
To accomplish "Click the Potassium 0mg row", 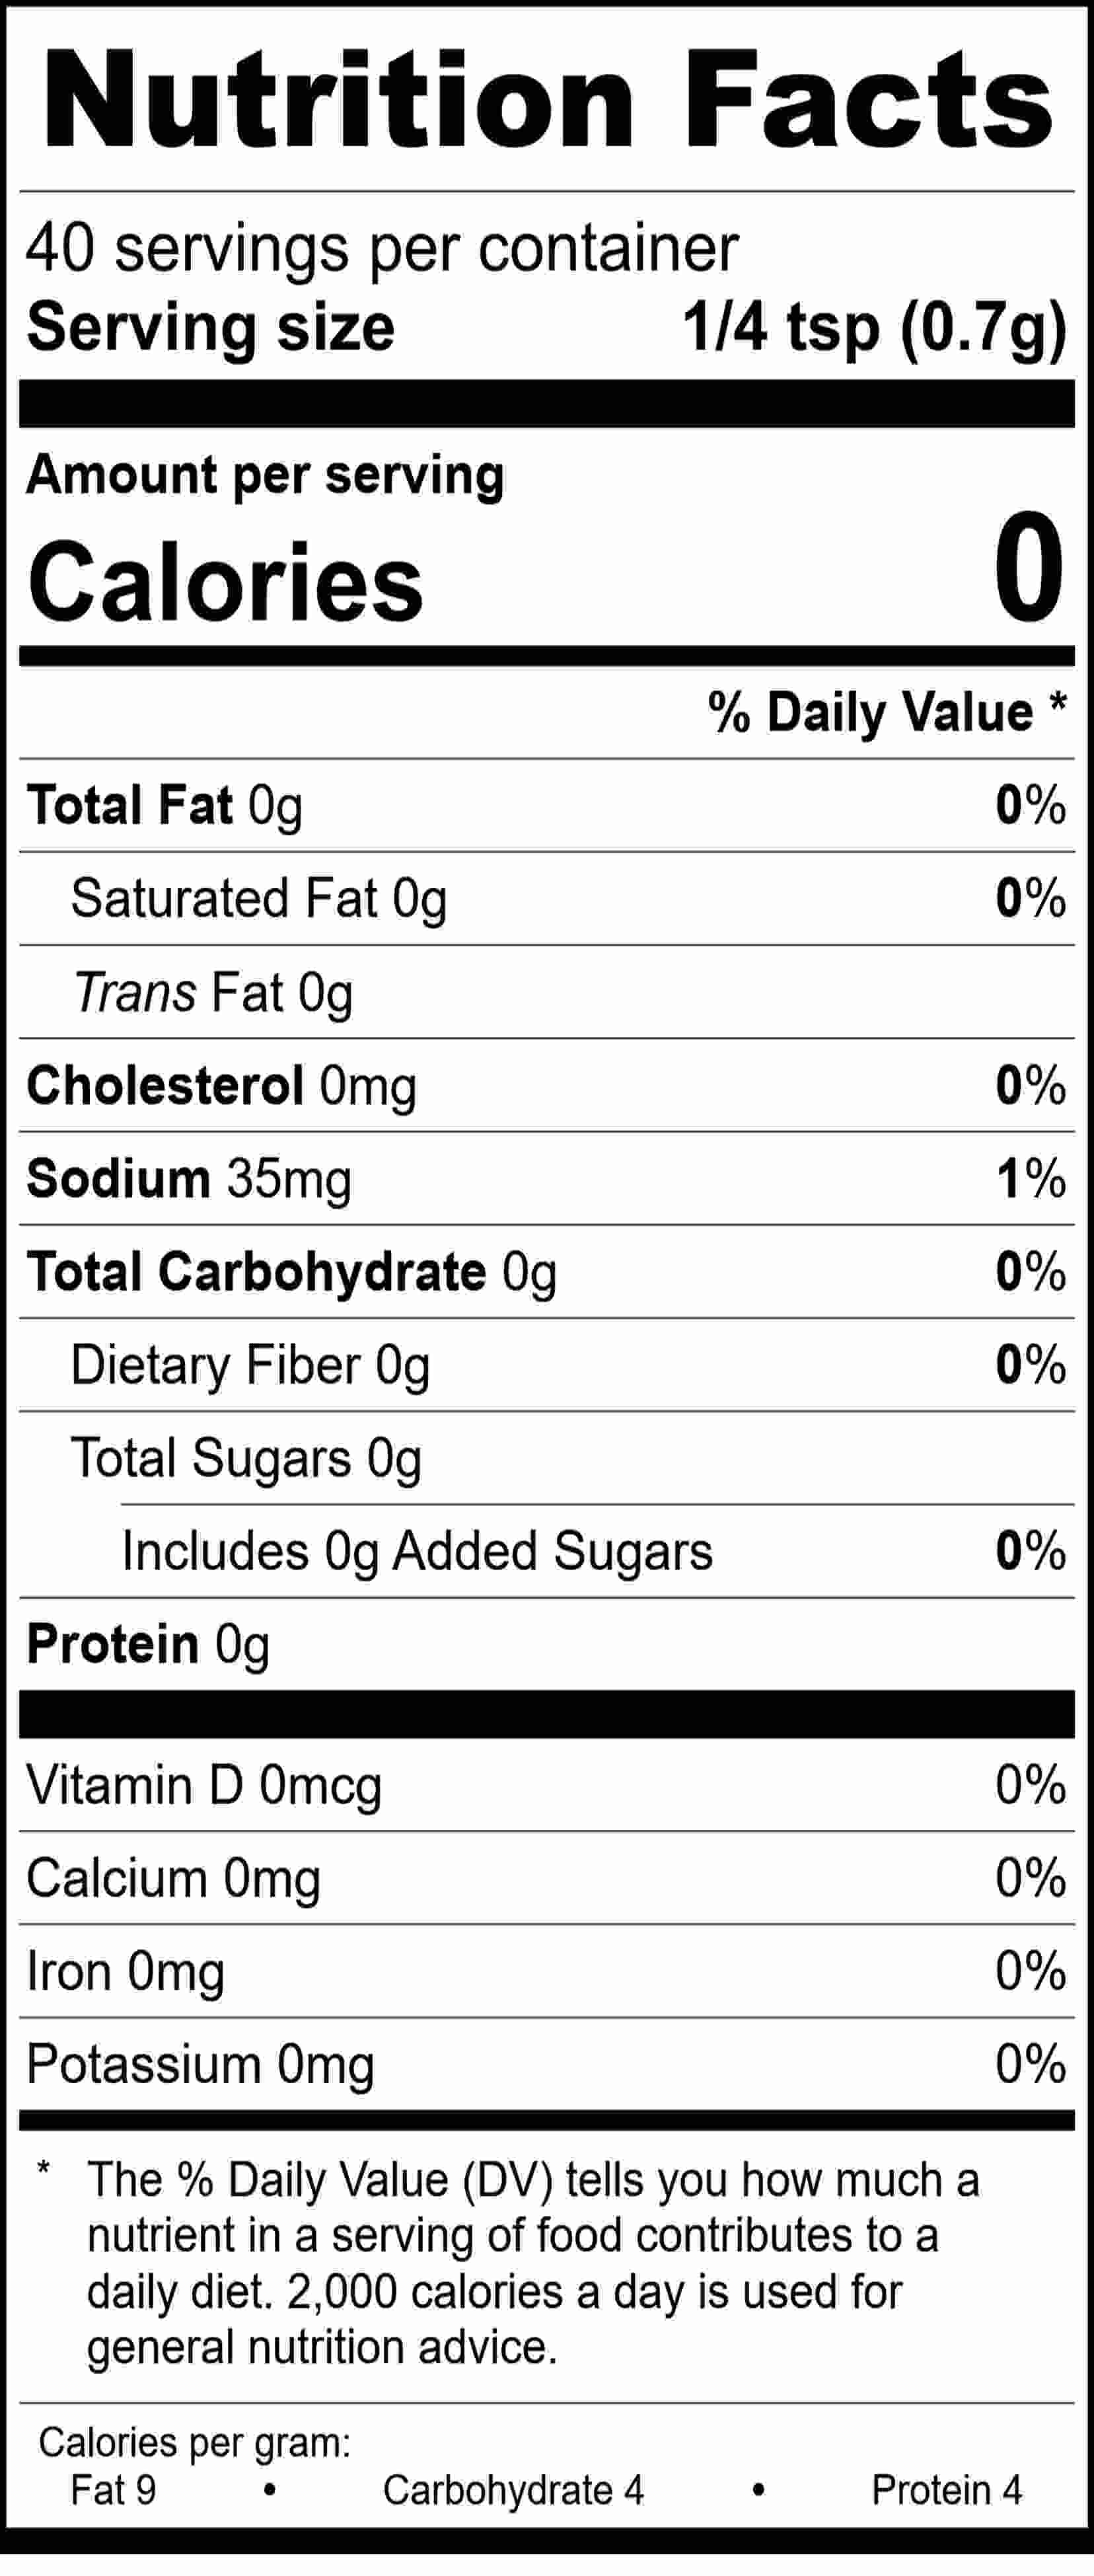I will pos(200,2064).
